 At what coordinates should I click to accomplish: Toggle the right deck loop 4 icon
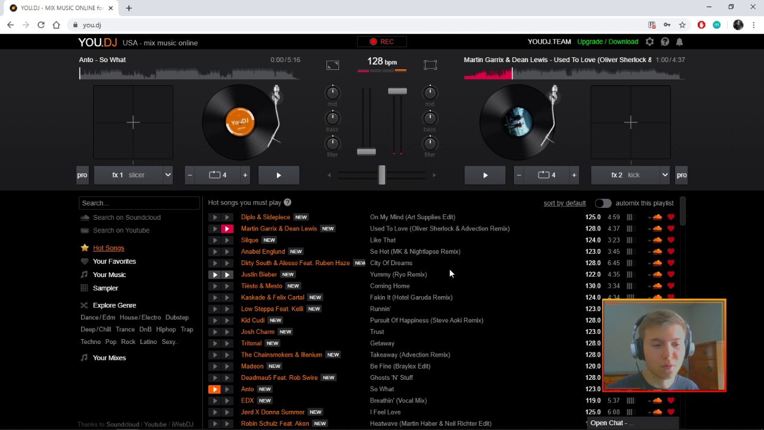point(546,175)
